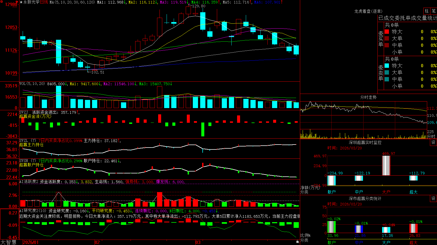437x245 pixels.
Task: Click the 分时走势 panel header
Action: [368, 97]
